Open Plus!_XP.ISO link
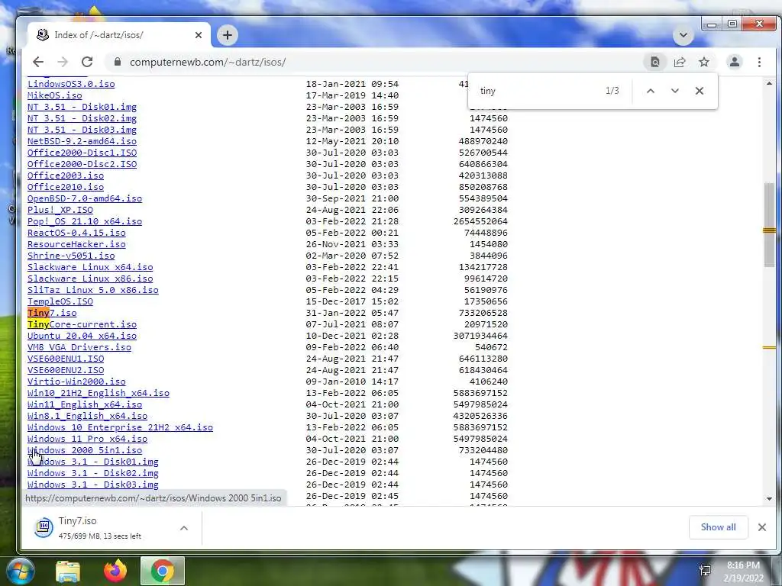782x586 pixels. coord(60,210)
